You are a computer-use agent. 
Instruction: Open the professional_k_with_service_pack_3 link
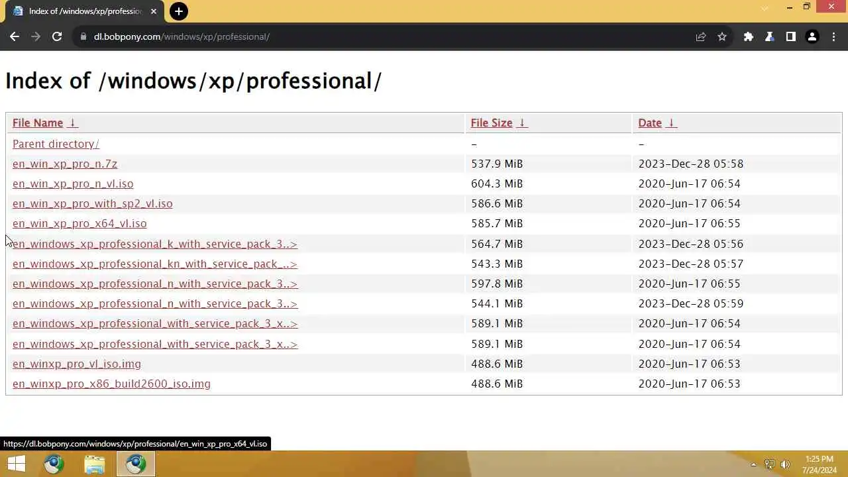(x=155, y=244)
